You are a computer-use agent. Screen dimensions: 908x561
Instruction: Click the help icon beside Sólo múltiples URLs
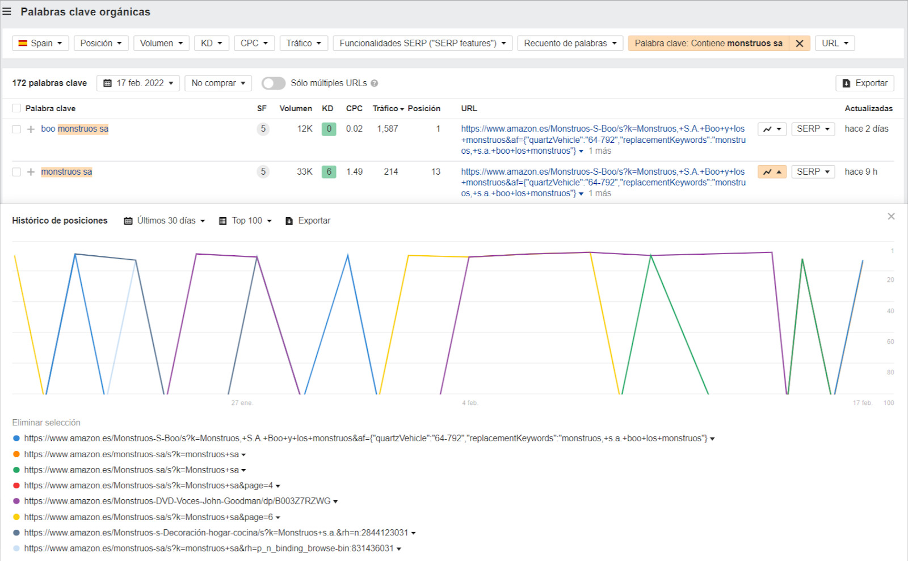375,83
